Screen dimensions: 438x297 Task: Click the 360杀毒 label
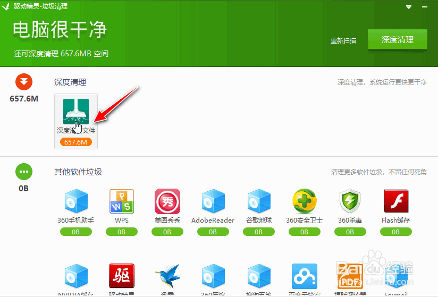coord(350,220)
